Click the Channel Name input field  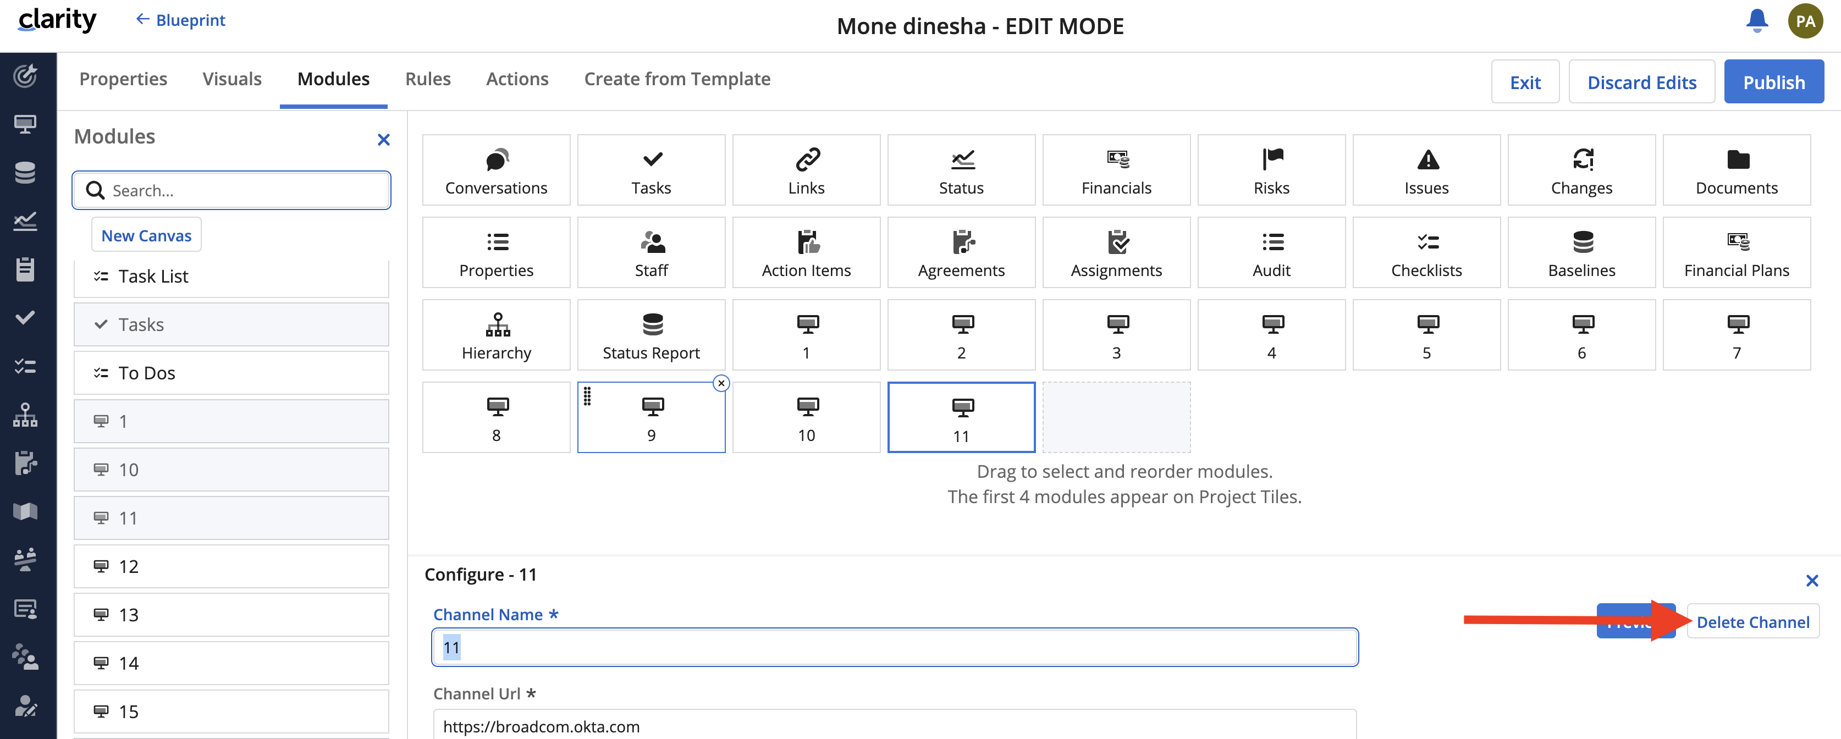coord(894,648)
